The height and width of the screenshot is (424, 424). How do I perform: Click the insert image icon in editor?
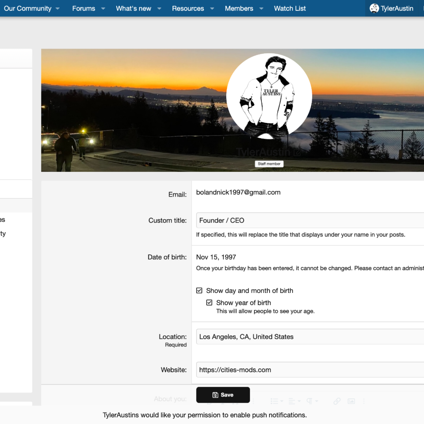coord(351,401)
